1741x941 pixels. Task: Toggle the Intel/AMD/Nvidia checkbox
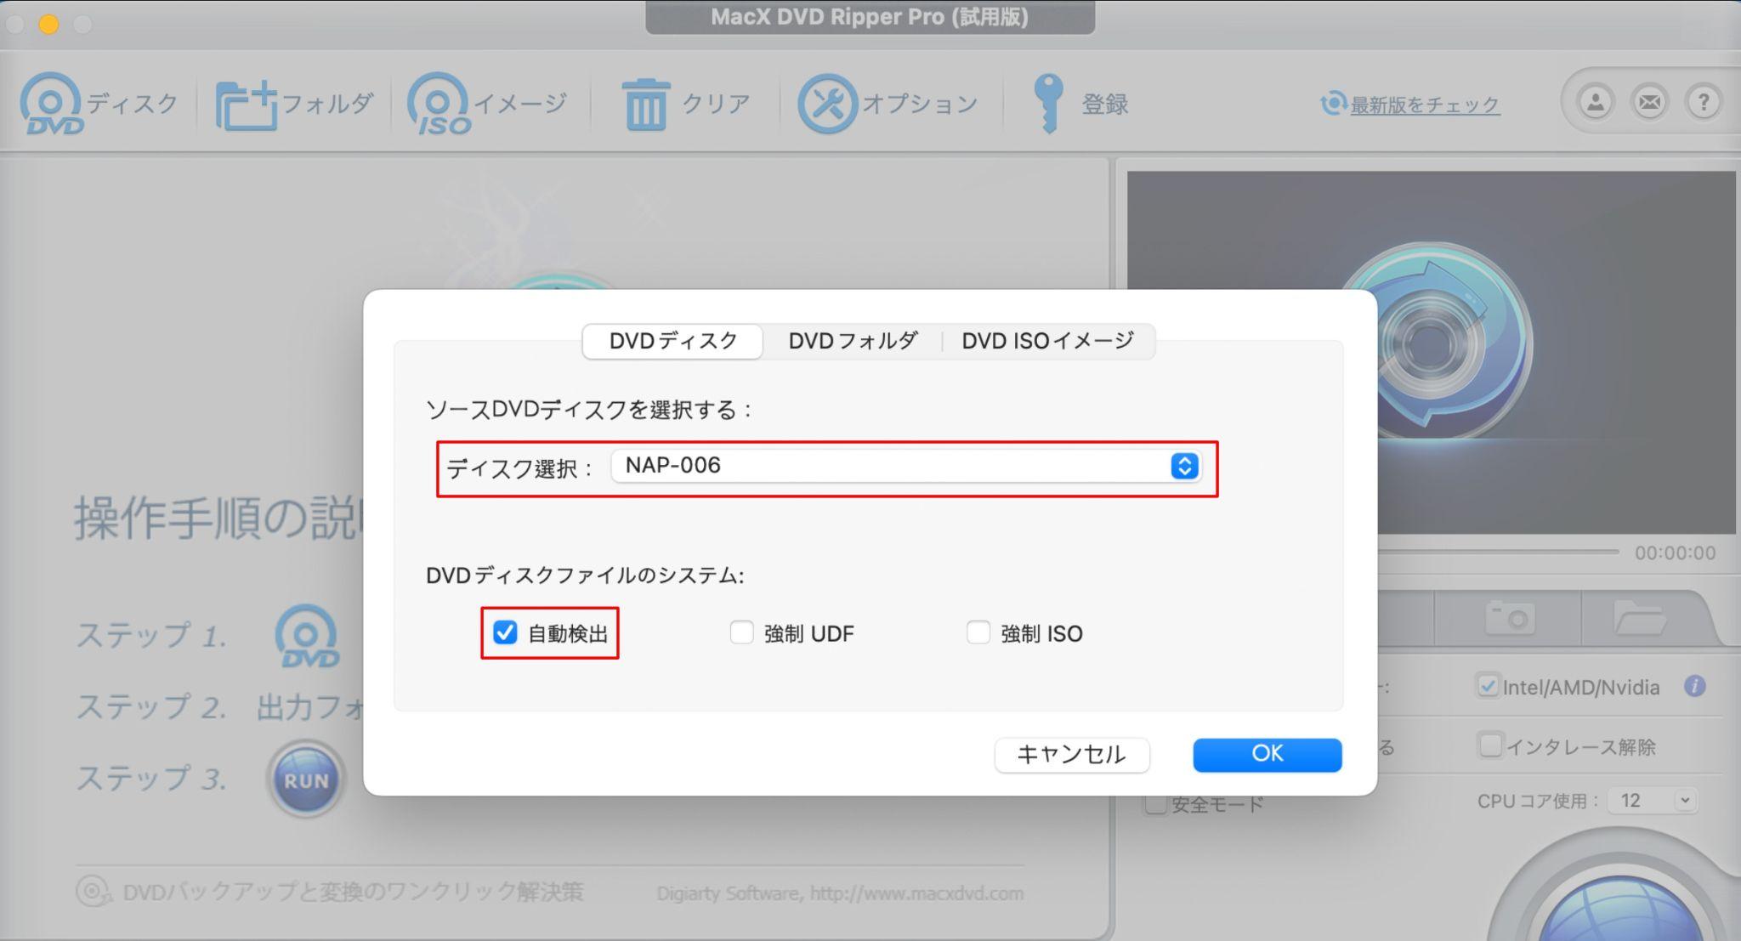click(1487, 686)
